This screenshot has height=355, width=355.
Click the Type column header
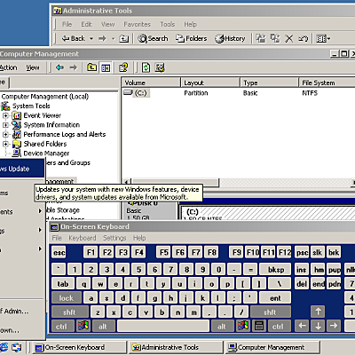point(269,83)
